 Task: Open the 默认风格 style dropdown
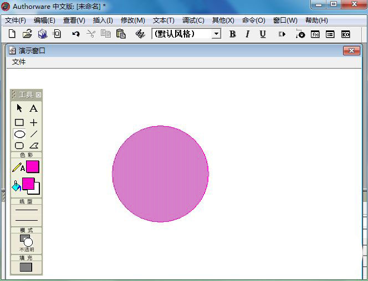pyautogui.click(x=216, y=34)
